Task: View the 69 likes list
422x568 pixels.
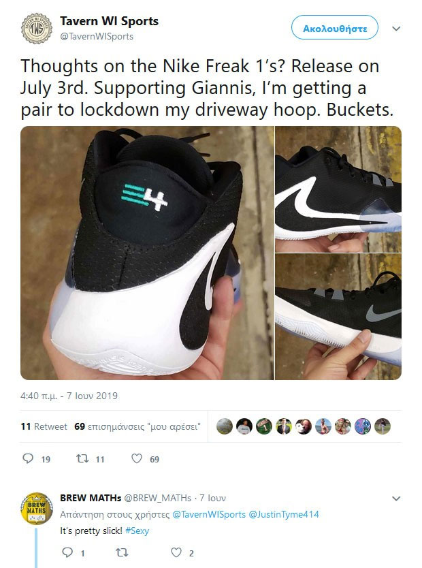Action: pyautogui.click(x=137, y=426)
